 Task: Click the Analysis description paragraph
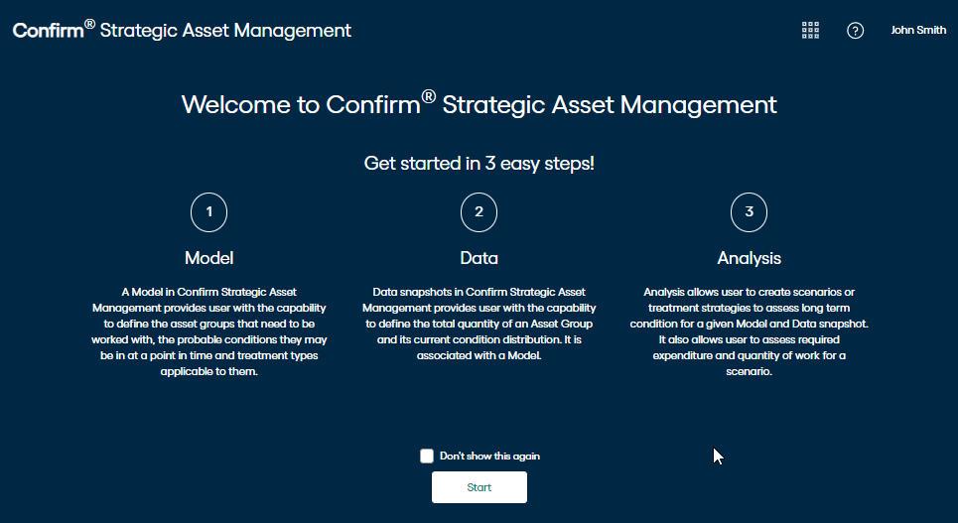tap(750, 331)
